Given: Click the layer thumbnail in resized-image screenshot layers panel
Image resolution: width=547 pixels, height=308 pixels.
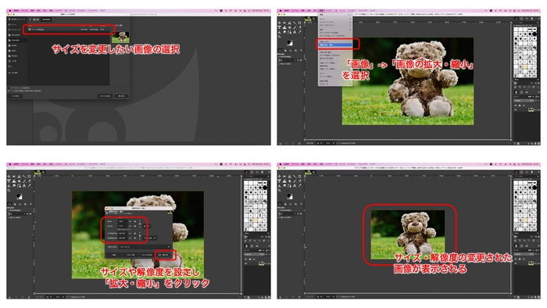Looking at the screenshot, I should pyautogui.click(x=531, y=263).
